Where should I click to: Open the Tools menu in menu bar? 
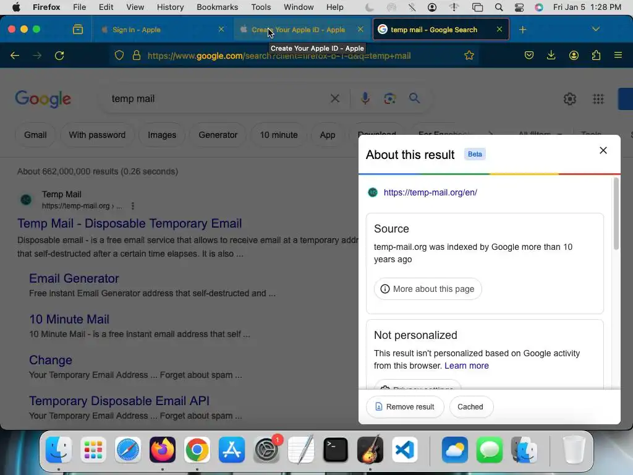(x=261, y=7)
